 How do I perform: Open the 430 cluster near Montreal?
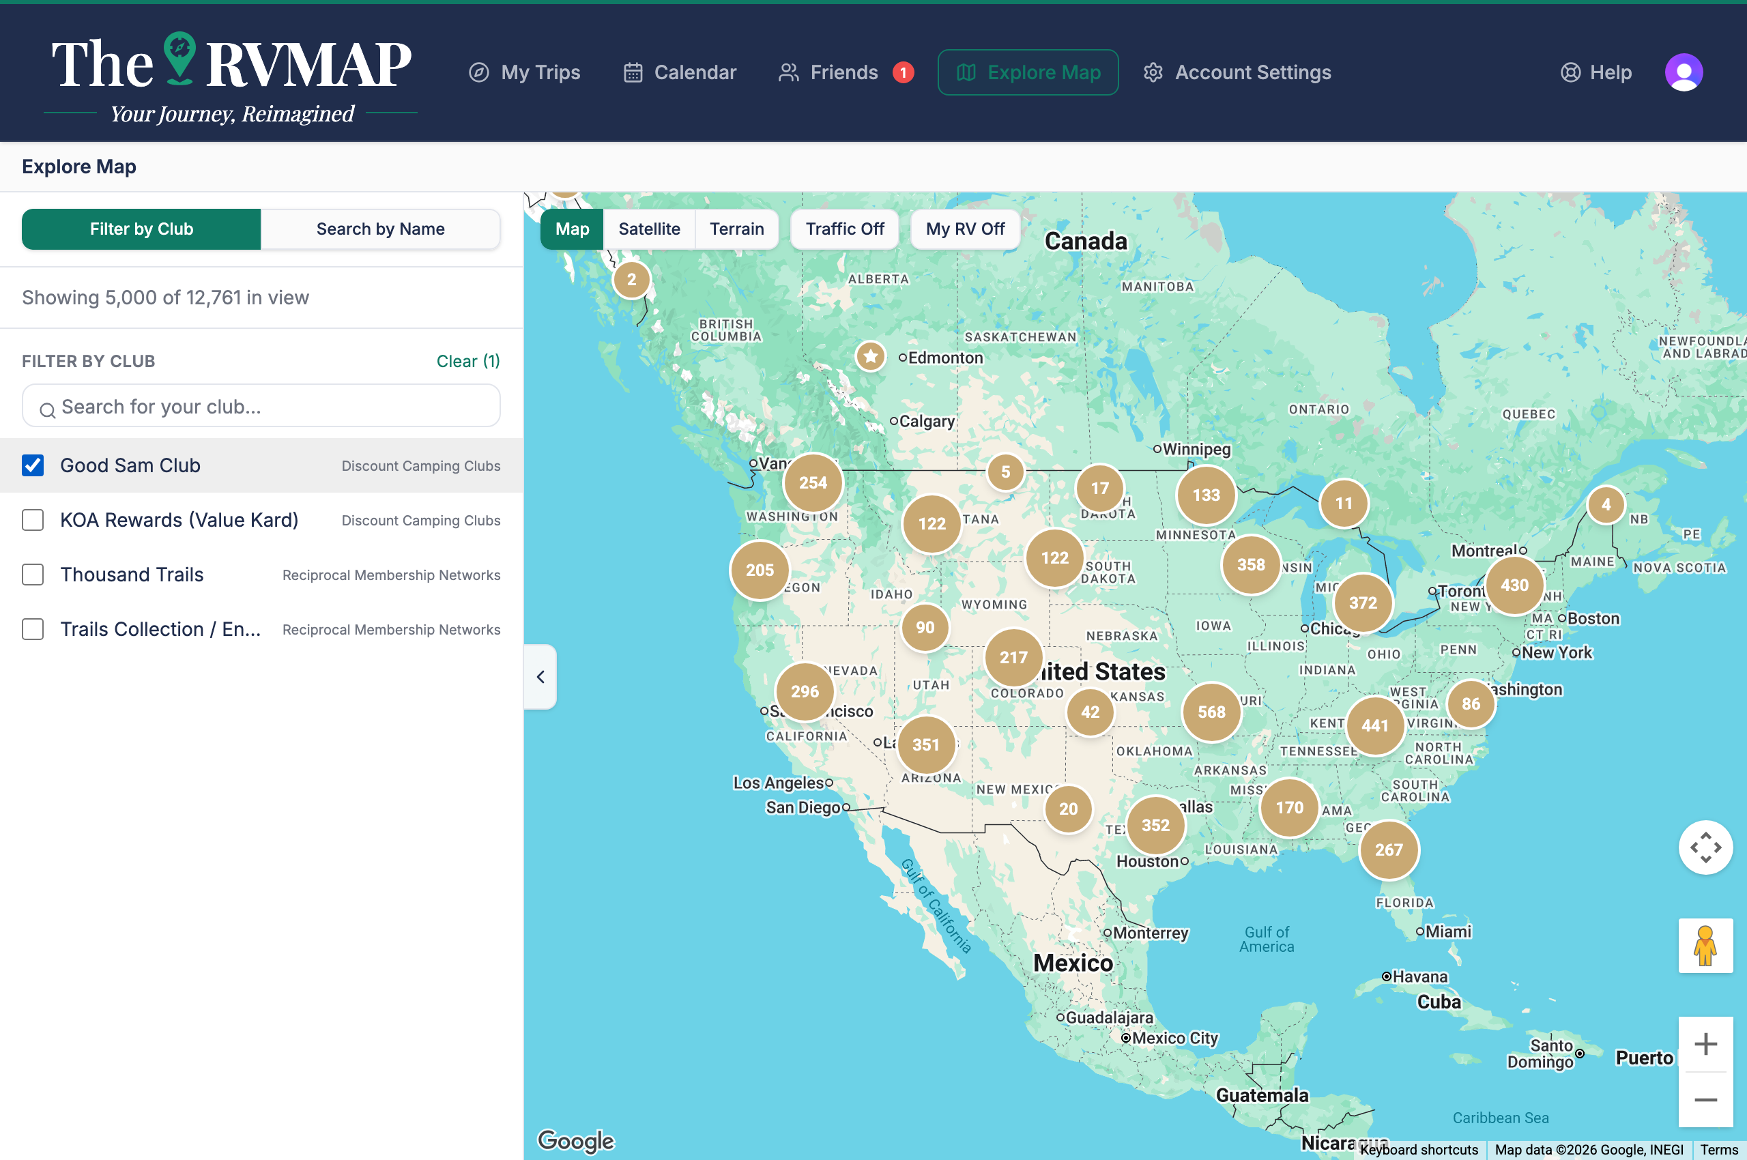[x=1515, y=585]
